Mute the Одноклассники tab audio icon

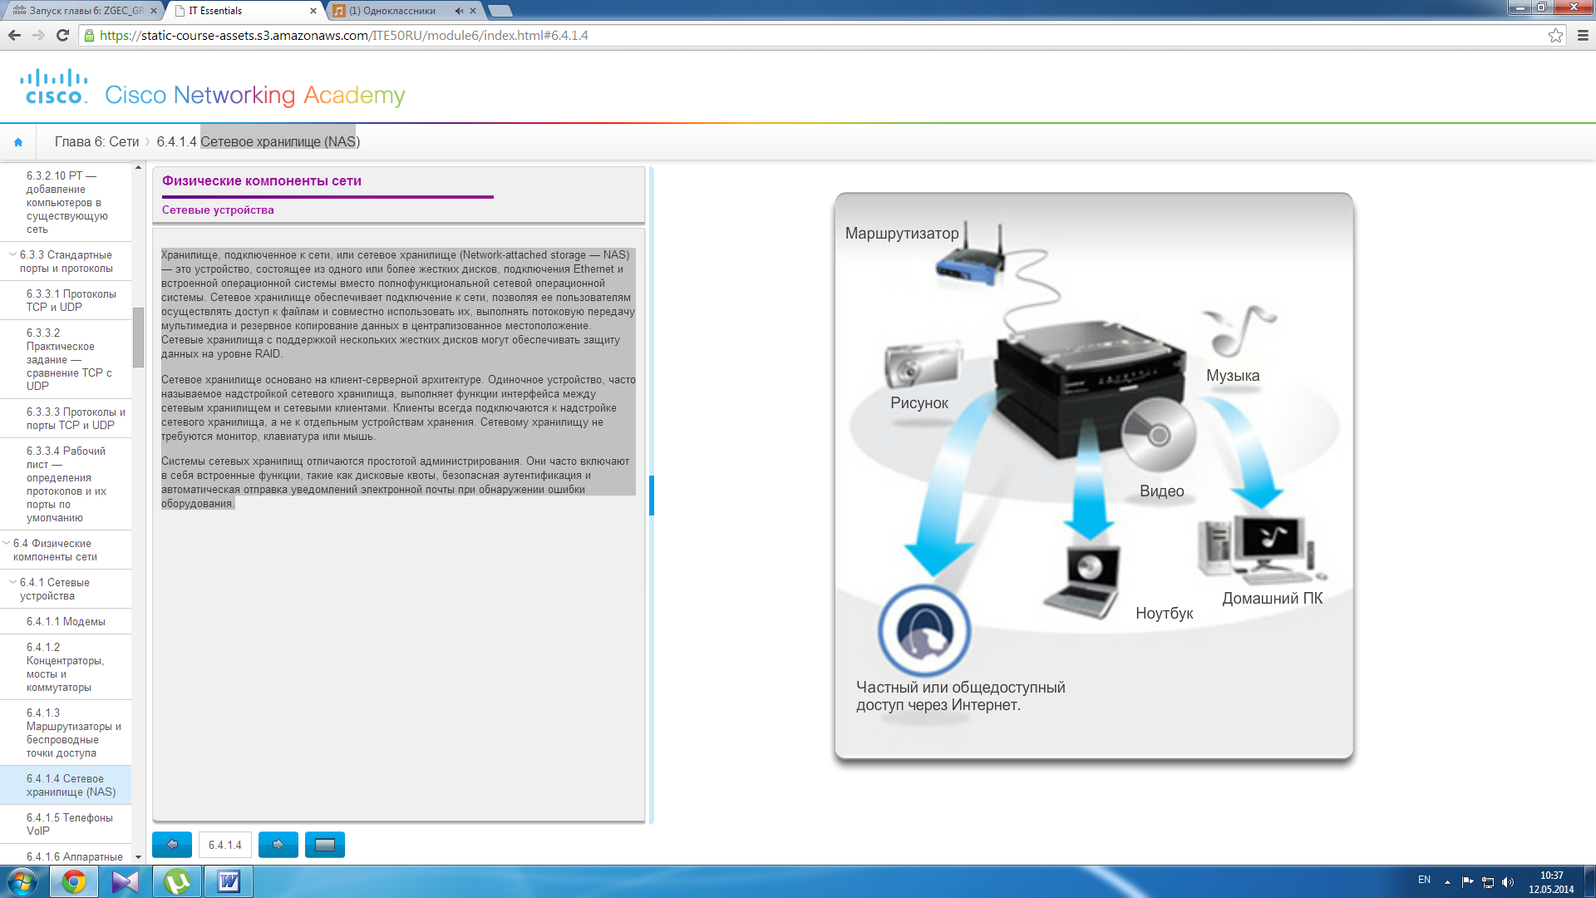pyautogui.click(x=459, y=11)
